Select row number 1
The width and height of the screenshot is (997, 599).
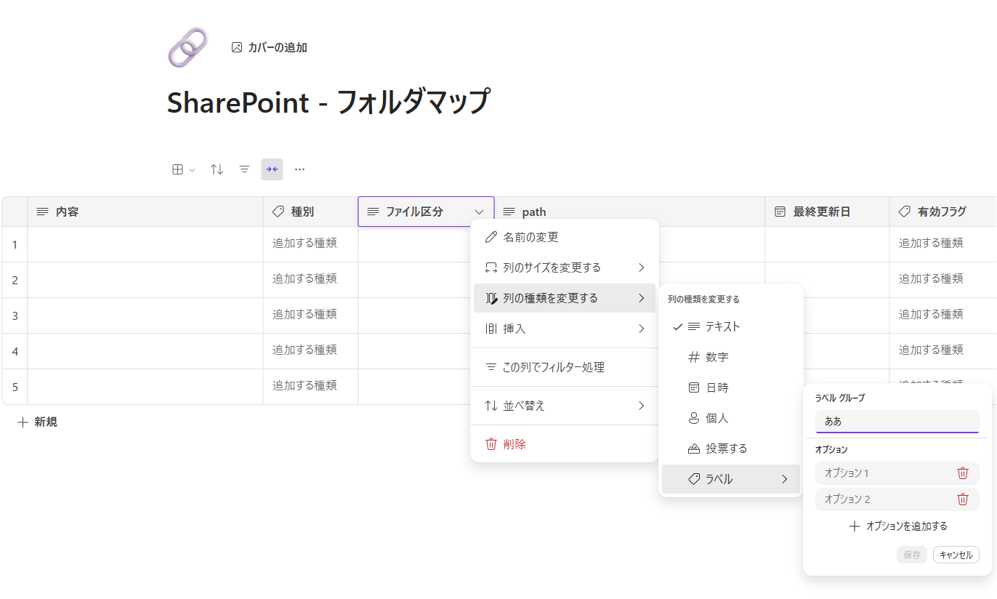(x=15, y=244)
